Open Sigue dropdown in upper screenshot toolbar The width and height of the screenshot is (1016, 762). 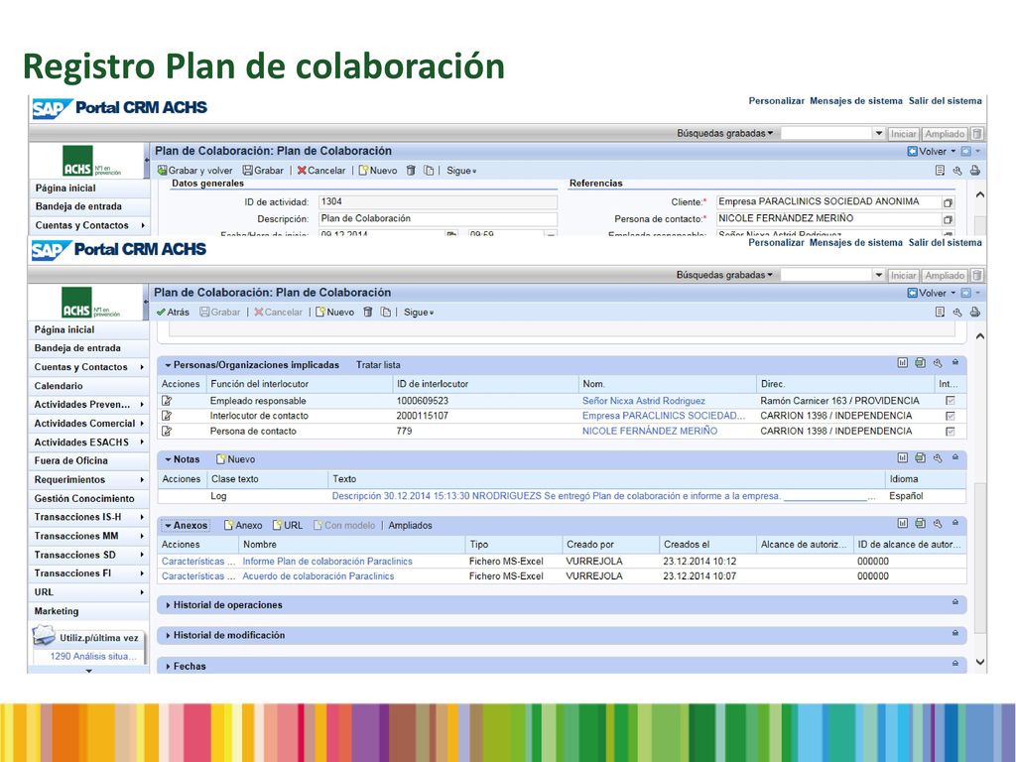point(461,171)
